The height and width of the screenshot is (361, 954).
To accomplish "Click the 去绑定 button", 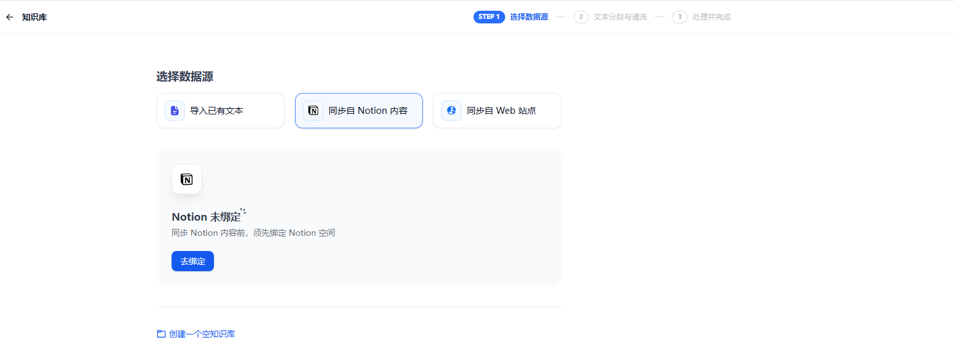I will [x=192, y=261].
